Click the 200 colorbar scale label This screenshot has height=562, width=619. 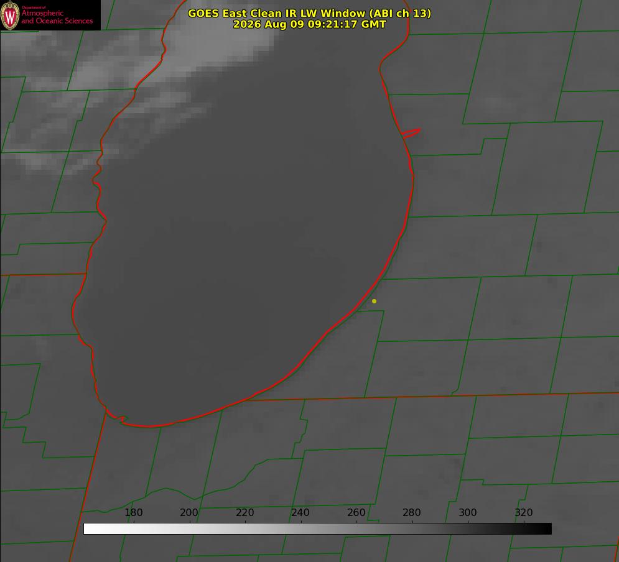pyautogui.click(x=189, y=512)
